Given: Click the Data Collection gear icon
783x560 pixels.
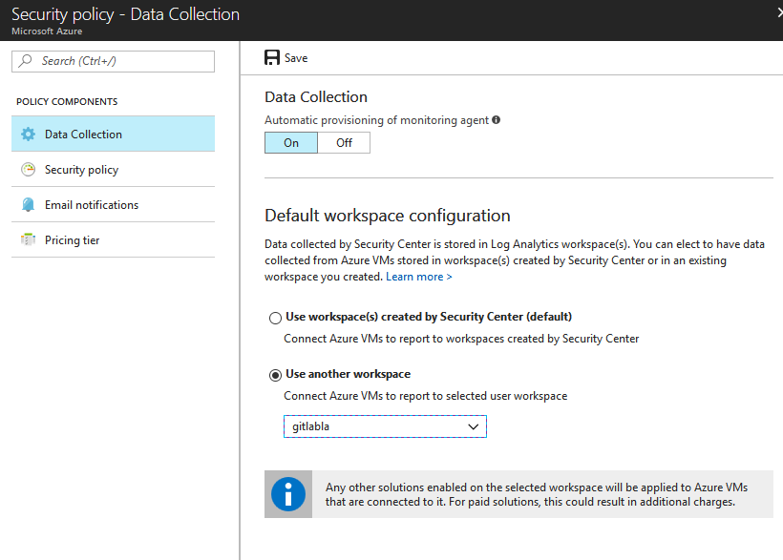Looking at the screenshot, I should click(28, 135).
